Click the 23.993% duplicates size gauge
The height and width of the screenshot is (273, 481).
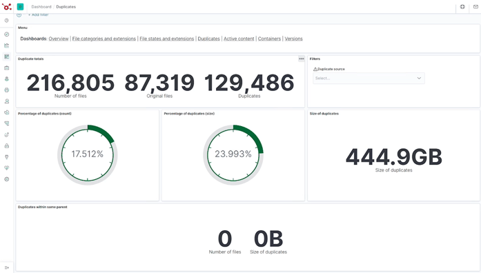point(233,154)
